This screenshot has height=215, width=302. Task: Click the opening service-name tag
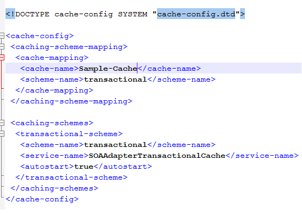point(54,156)
